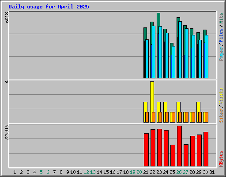Click green day 5 on the x-axis
The width and height of the screenshot is (226, 177).
click(x=41, y=172)
